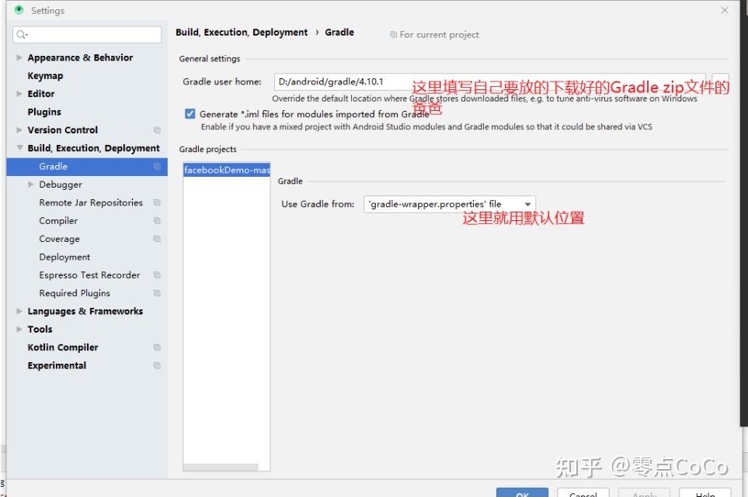Select Espresso Test Recorder settings

89,274
